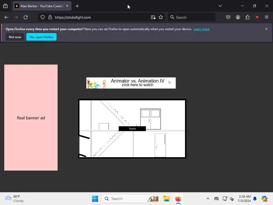Click the sticksfight.com address field
The image size is (273, 205).
tap(102, 17)
